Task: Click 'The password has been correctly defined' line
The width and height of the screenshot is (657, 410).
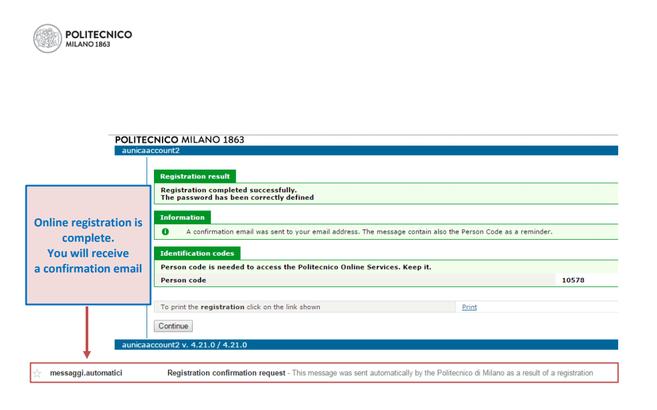Action: [x=237, y=198]
